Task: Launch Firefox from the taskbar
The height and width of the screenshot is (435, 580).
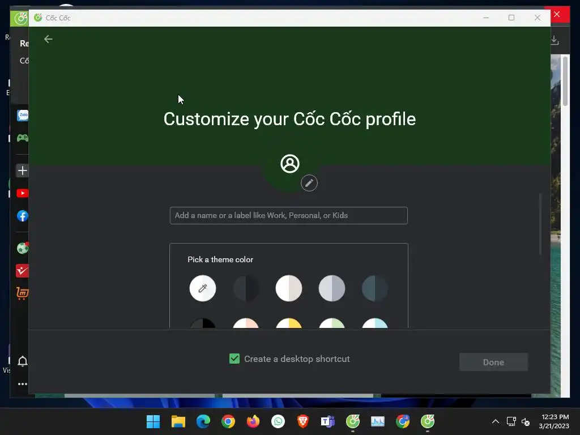Action: pyautogui.click(x=253, y=421)
